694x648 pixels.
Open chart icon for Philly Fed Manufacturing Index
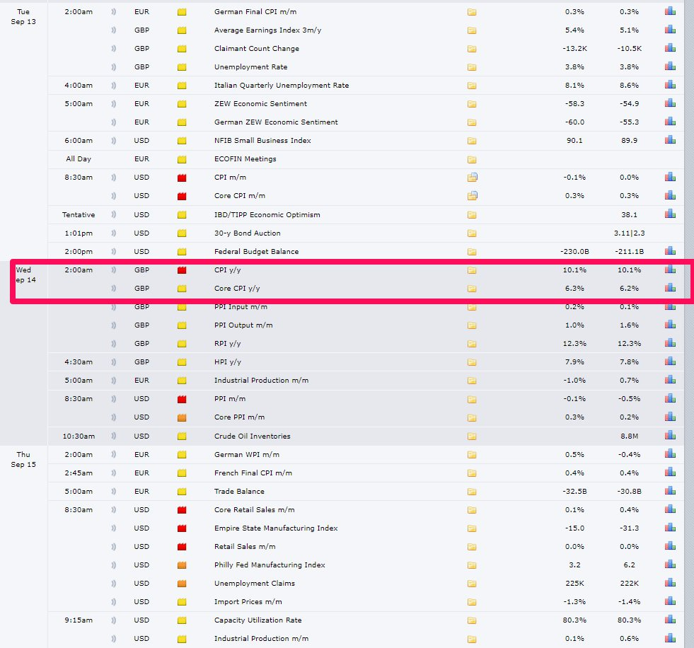(x=670, y=565)
